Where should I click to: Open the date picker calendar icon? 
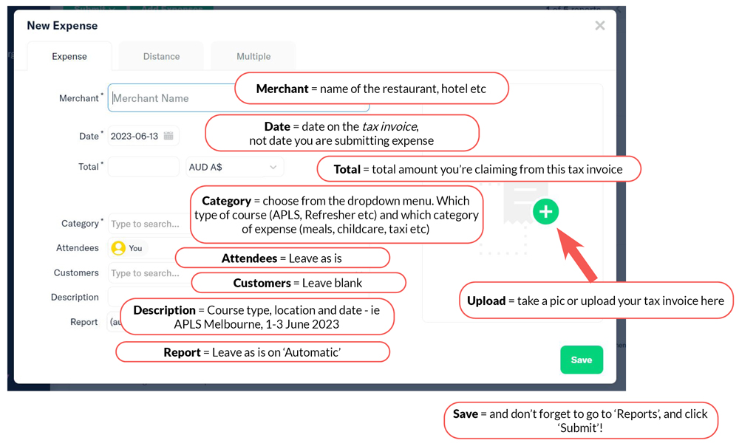[x=168, y=136]
